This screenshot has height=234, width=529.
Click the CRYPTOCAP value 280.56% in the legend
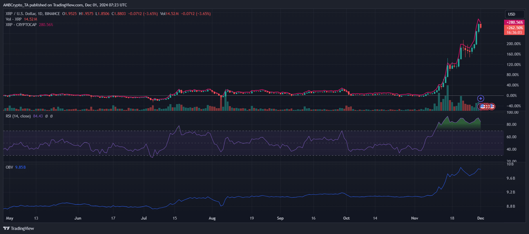click(46, 25)
